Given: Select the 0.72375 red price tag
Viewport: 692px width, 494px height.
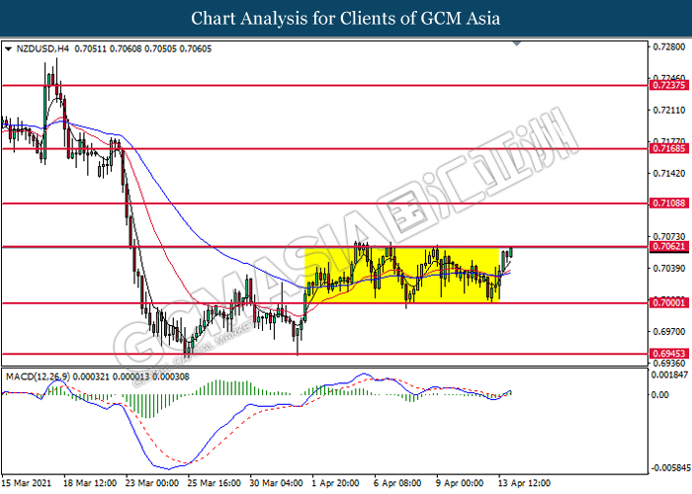Looking at the screenshot, I should (667, 85).
